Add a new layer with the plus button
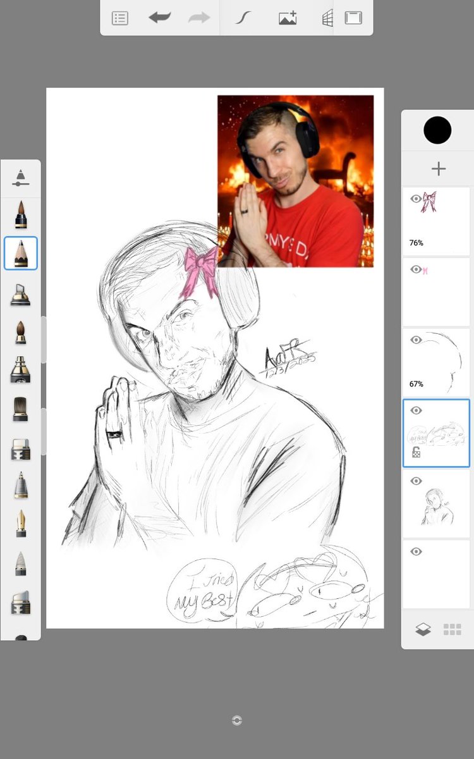 (438, 168)
